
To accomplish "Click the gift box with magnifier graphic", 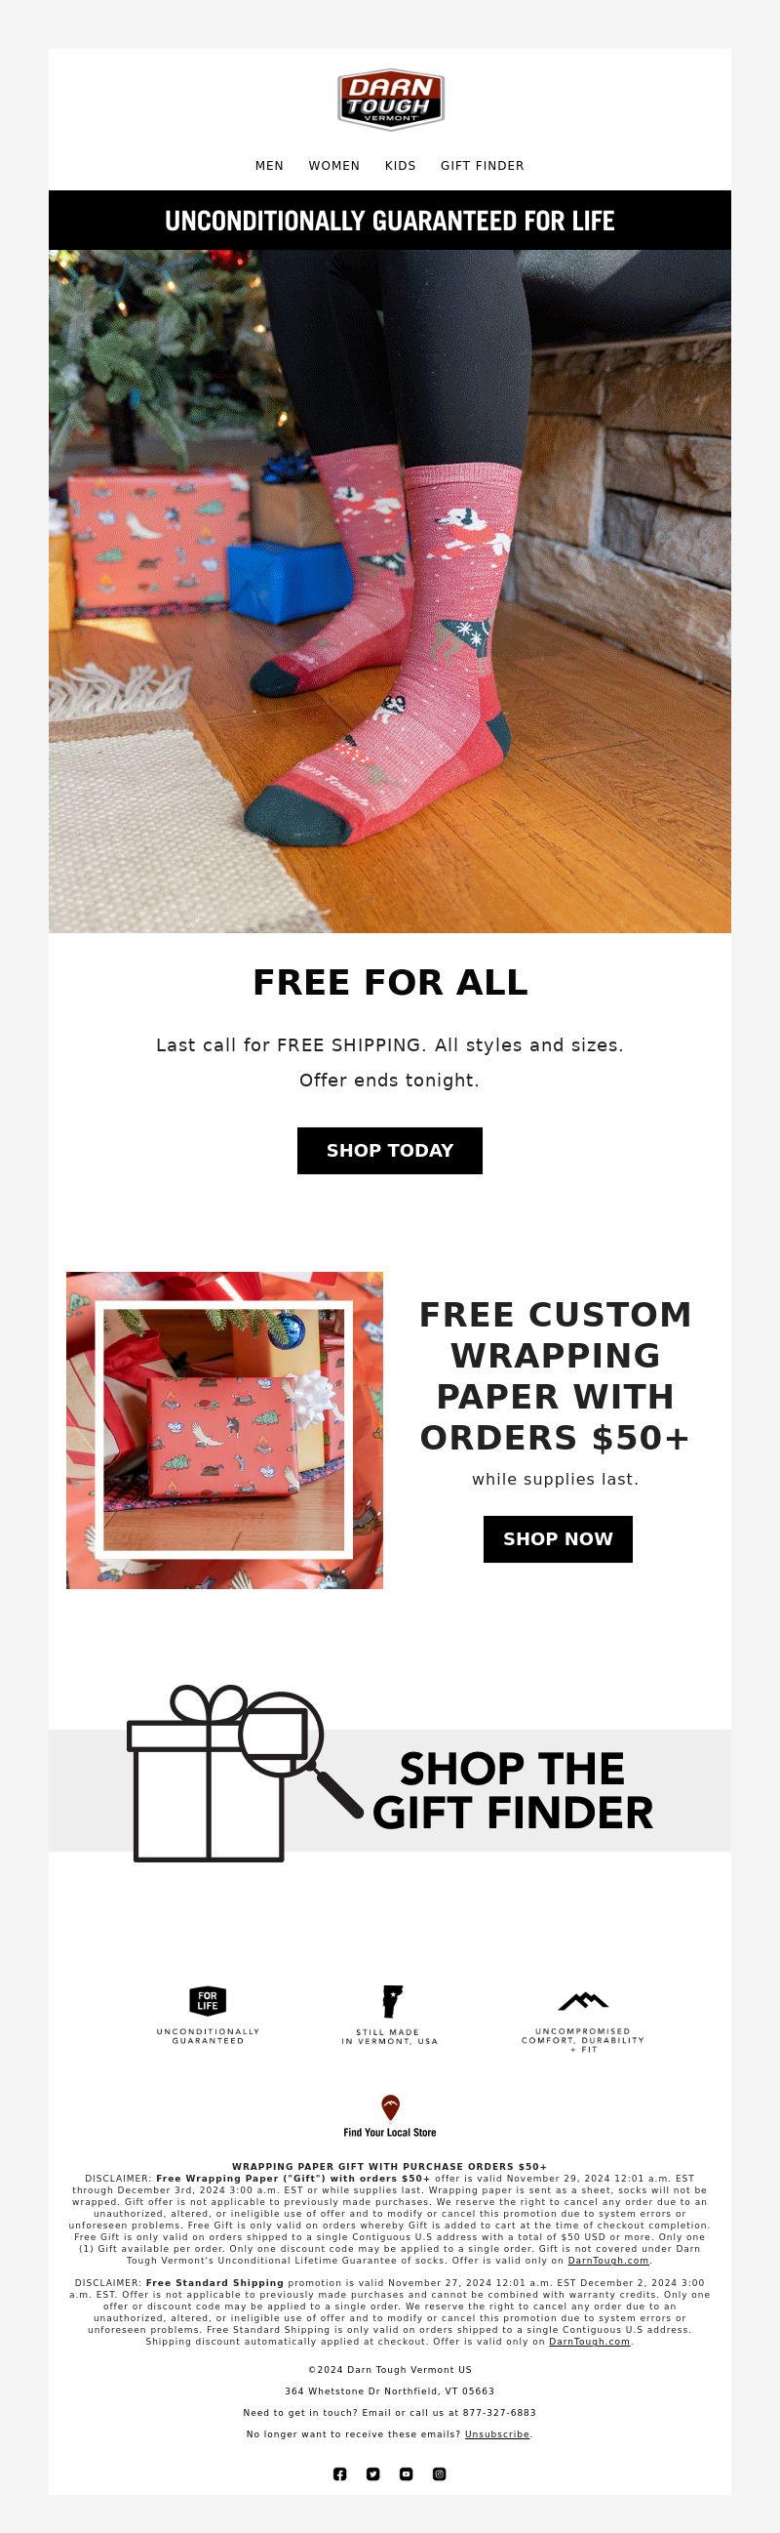I will pyautogui.click(x=244, y=1773).
